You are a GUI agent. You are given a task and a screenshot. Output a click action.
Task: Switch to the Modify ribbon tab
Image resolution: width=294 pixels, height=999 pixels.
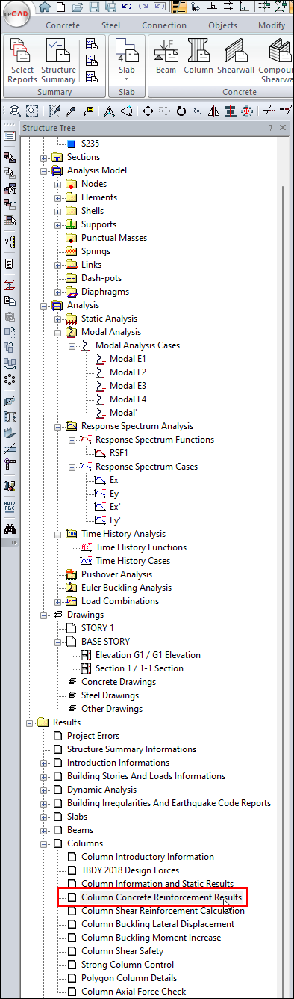pos(271,25)
